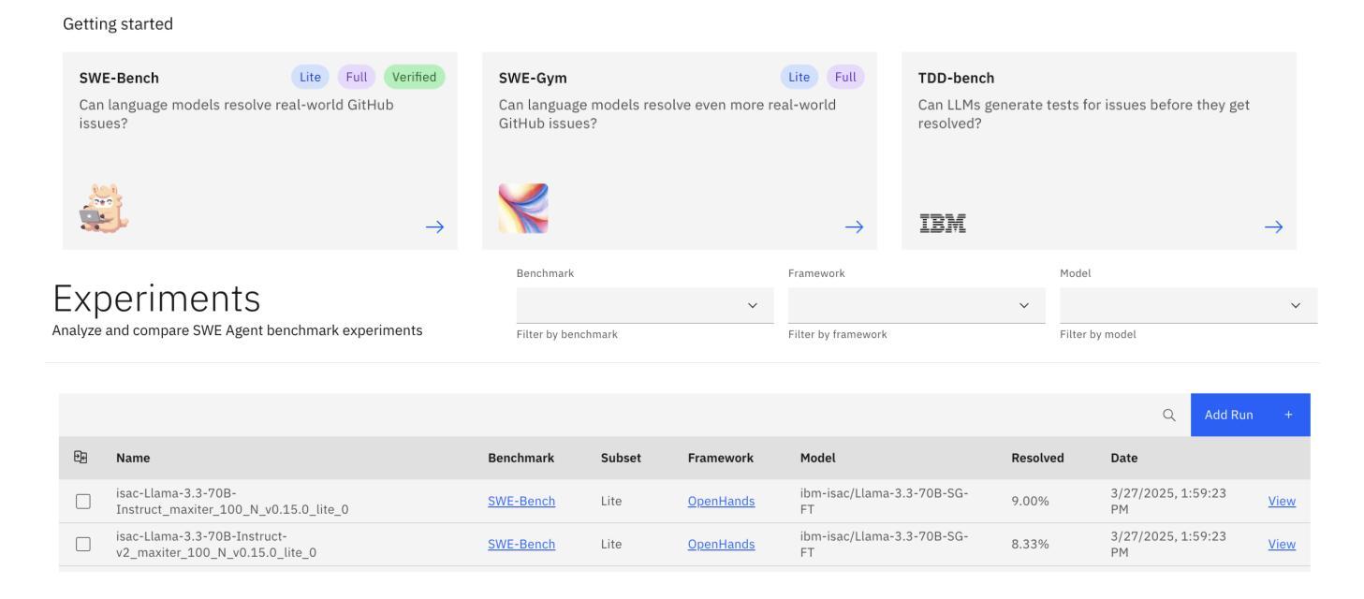Select the Full tag on the SWE-Gym card

(x=845, y=77)
